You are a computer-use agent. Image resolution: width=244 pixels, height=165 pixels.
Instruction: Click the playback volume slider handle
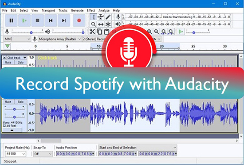point(83,32)
